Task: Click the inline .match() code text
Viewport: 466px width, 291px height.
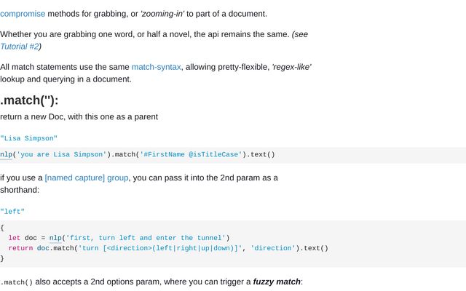Action: point(16,282)
